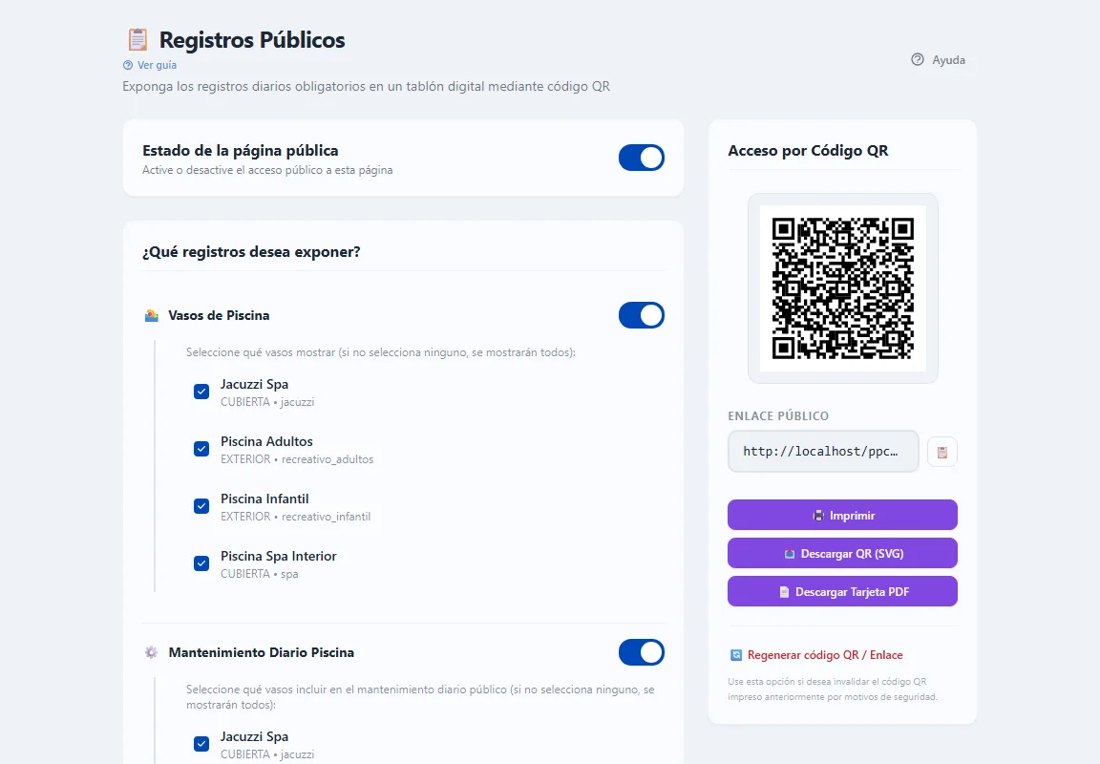Click the EXTERIOR • recreativo_adultos subtitle
This screenshot has height=764, width=1100.
(x=297, y=459)
